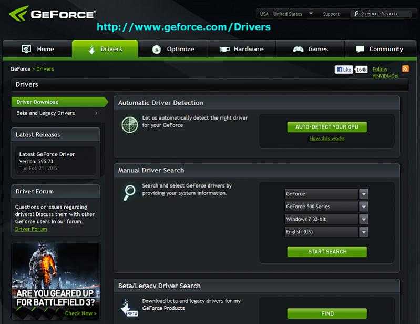
Task: Click the Manual Driver Search heading
Action: pos(151,171)
